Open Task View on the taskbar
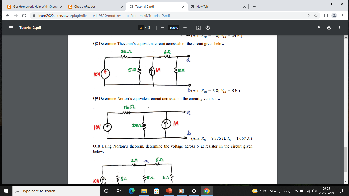The width and height of the screenshot is (349, 196). click(x=118, y=191)
